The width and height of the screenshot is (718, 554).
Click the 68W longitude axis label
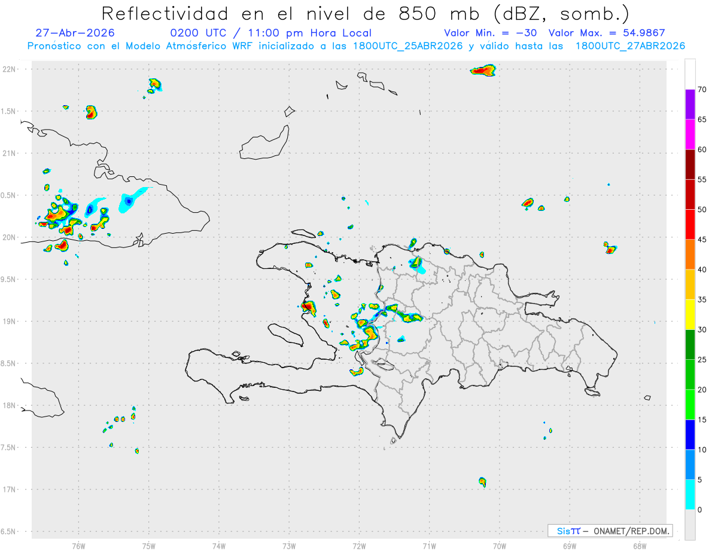pos(640,546)
